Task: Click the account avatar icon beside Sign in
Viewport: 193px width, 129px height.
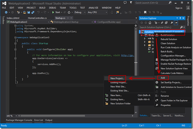Action: coord(188,8)
